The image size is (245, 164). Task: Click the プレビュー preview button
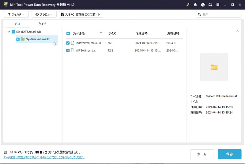pyautogui.click(x=44, y=14)
